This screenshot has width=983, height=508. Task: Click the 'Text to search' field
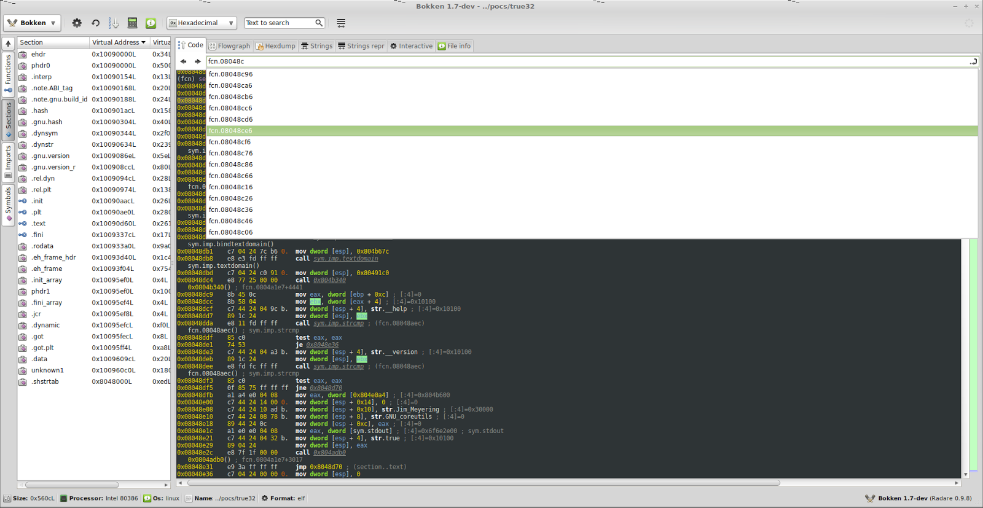[278, 23]
